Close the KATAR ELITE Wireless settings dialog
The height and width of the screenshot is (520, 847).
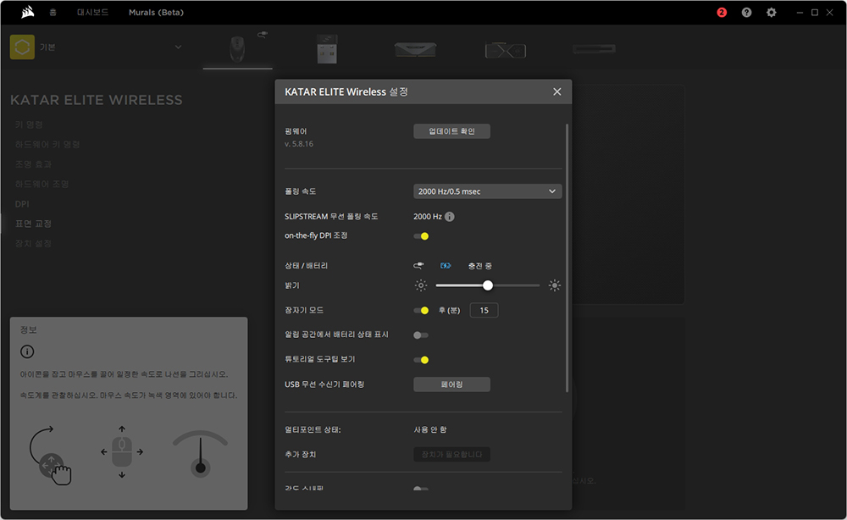click(x=557, y=91)
